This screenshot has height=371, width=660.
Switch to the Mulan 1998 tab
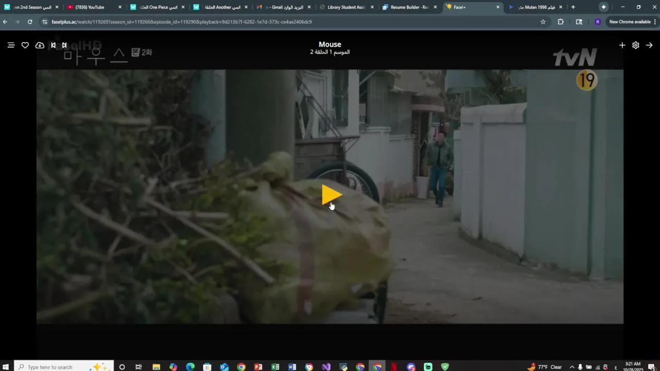pyautogui.click(x=535, y=7)
